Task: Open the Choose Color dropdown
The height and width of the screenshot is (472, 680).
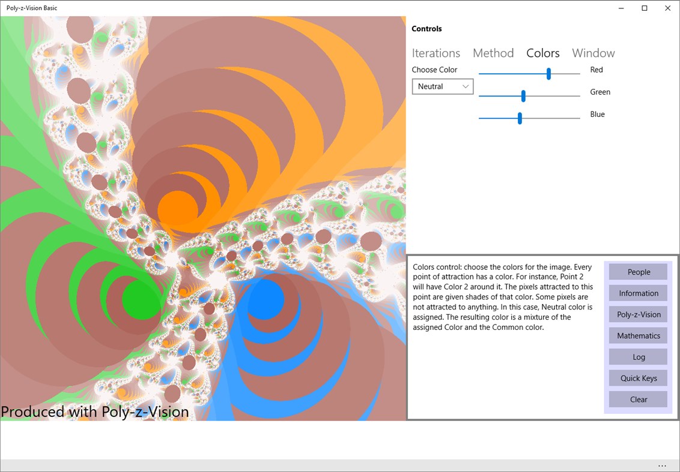Action: click(442, 86)
